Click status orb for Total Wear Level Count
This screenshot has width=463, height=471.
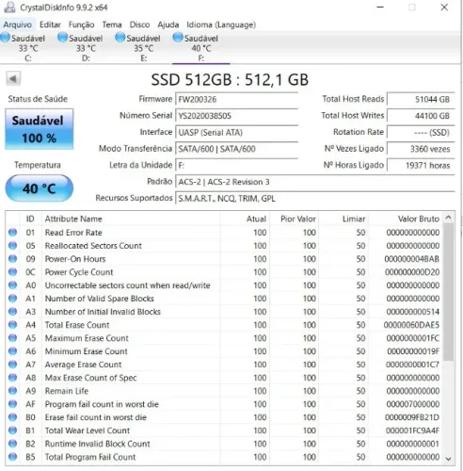[12, 430]
